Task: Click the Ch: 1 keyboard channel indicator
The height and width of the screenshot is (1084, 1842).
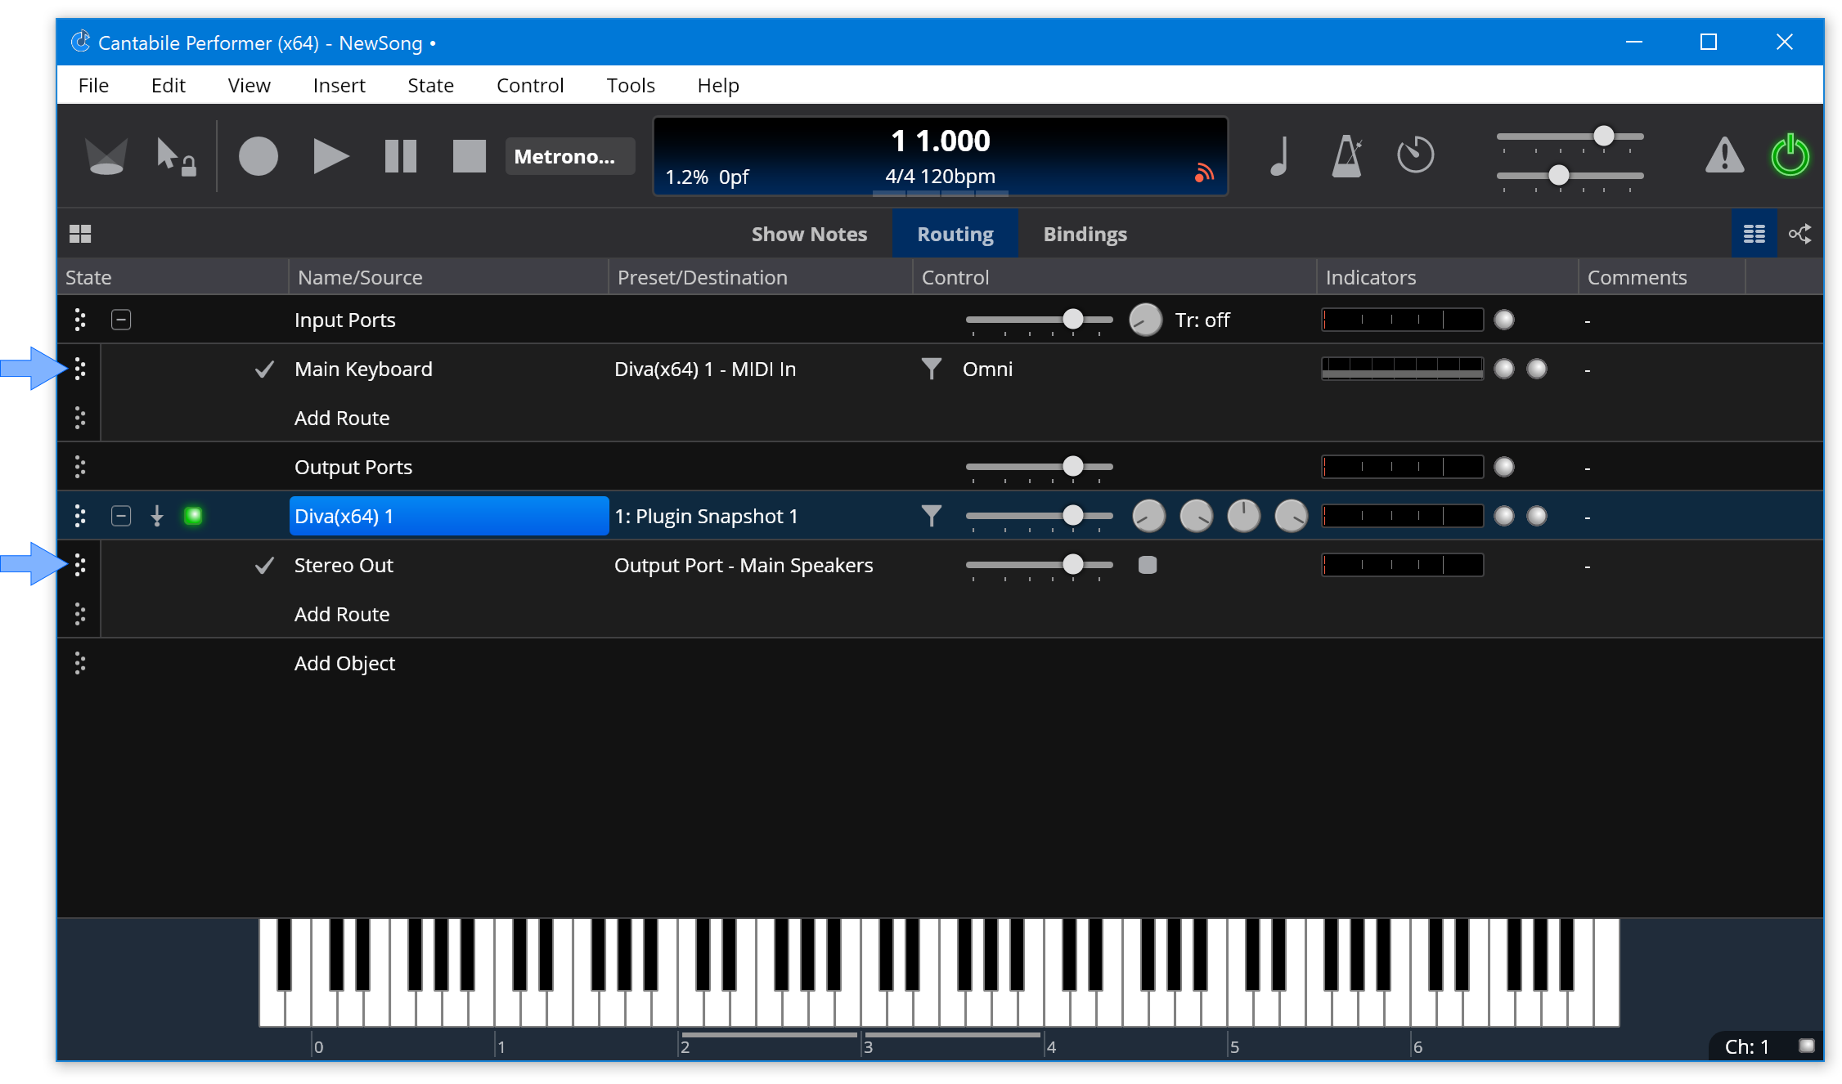Action: 1746,1046
